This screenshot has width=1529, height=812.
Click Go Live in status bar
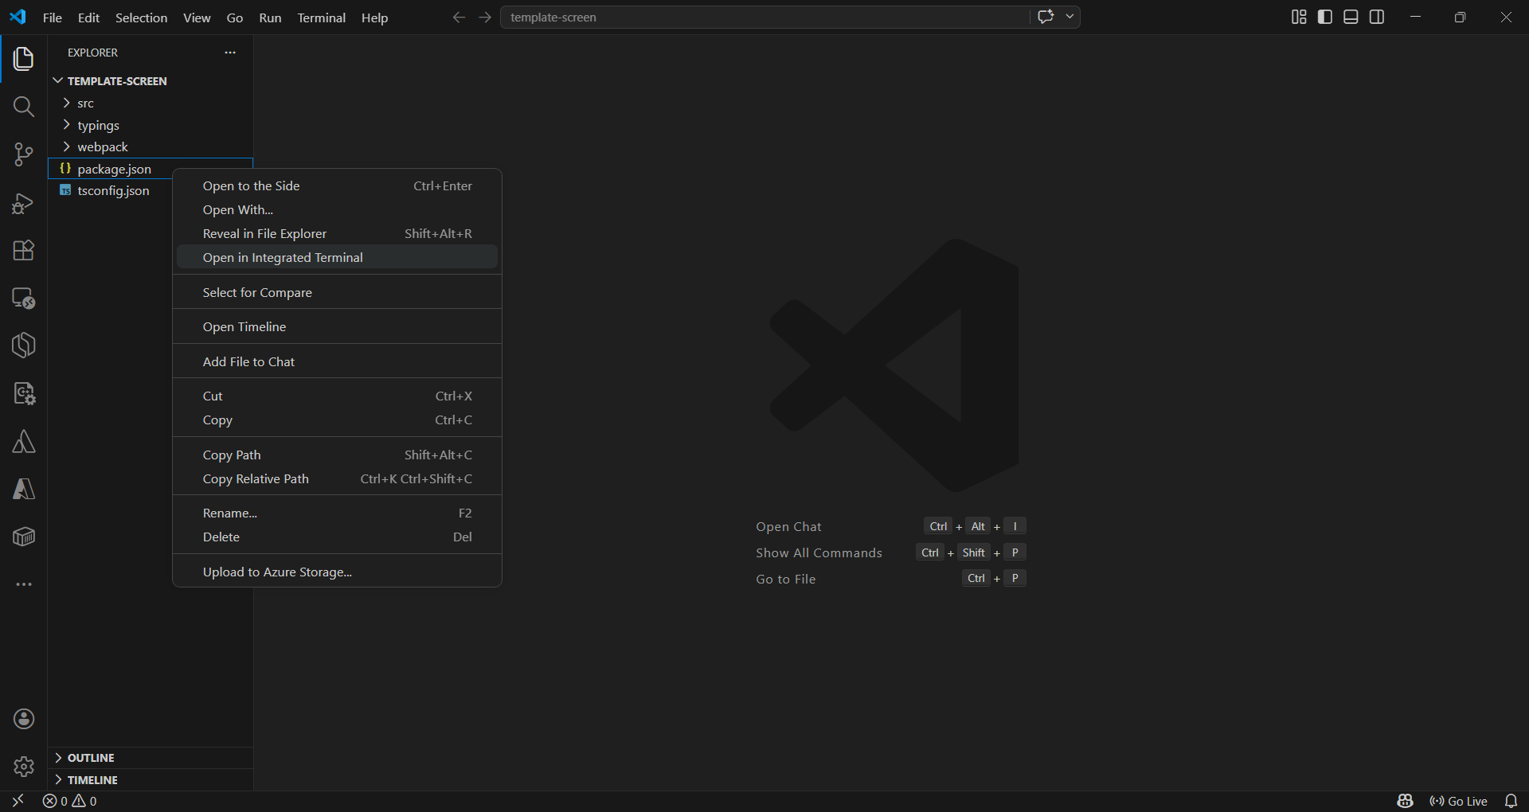[x=1459, y=801]
